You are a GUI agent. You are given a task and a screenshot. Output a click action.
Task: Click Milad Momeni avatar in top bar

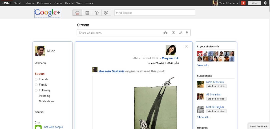pos(215,3)
